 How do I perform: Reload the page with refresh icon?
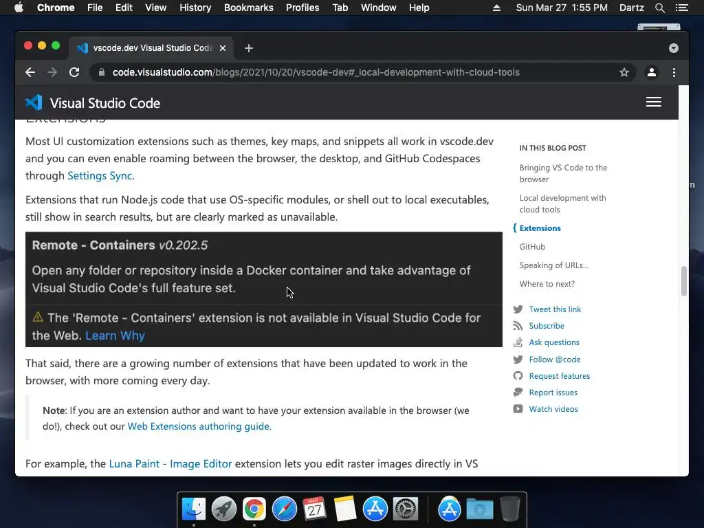coord(74,72)
